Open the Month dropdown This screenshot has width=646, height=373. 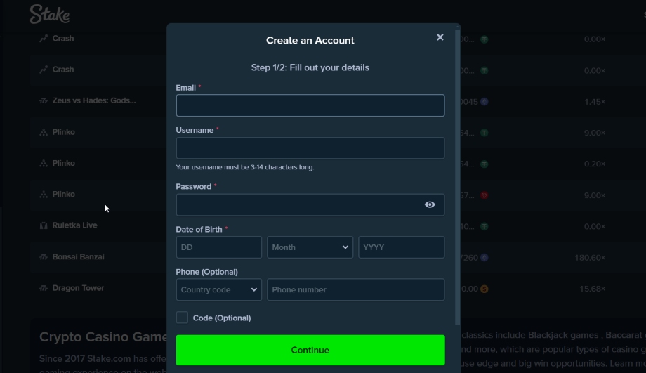tap(310, 247)
